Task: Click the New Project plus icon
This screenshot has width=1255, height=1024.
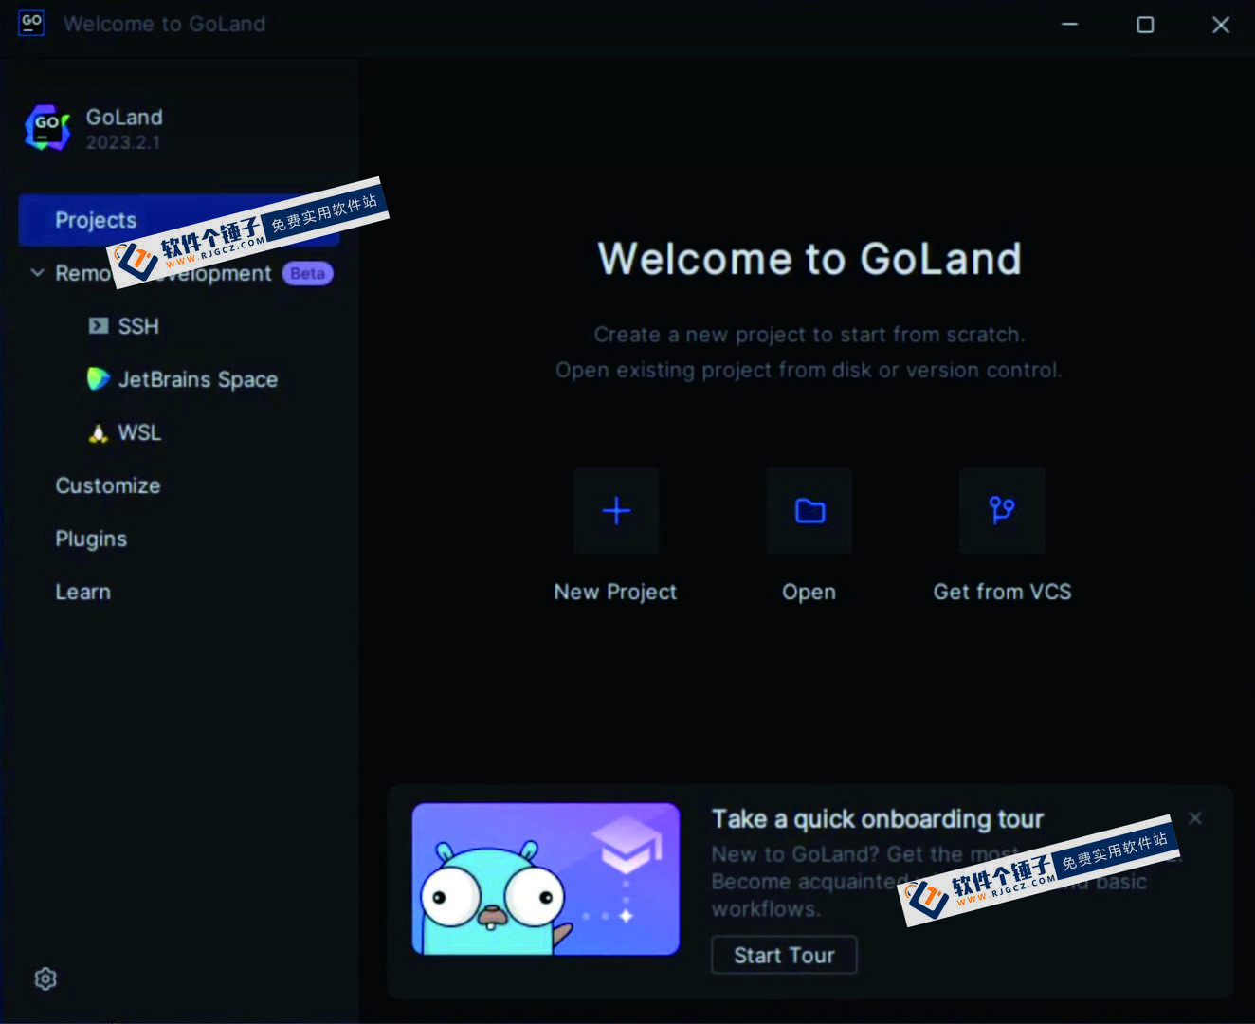Action: (x=616, y=510)
